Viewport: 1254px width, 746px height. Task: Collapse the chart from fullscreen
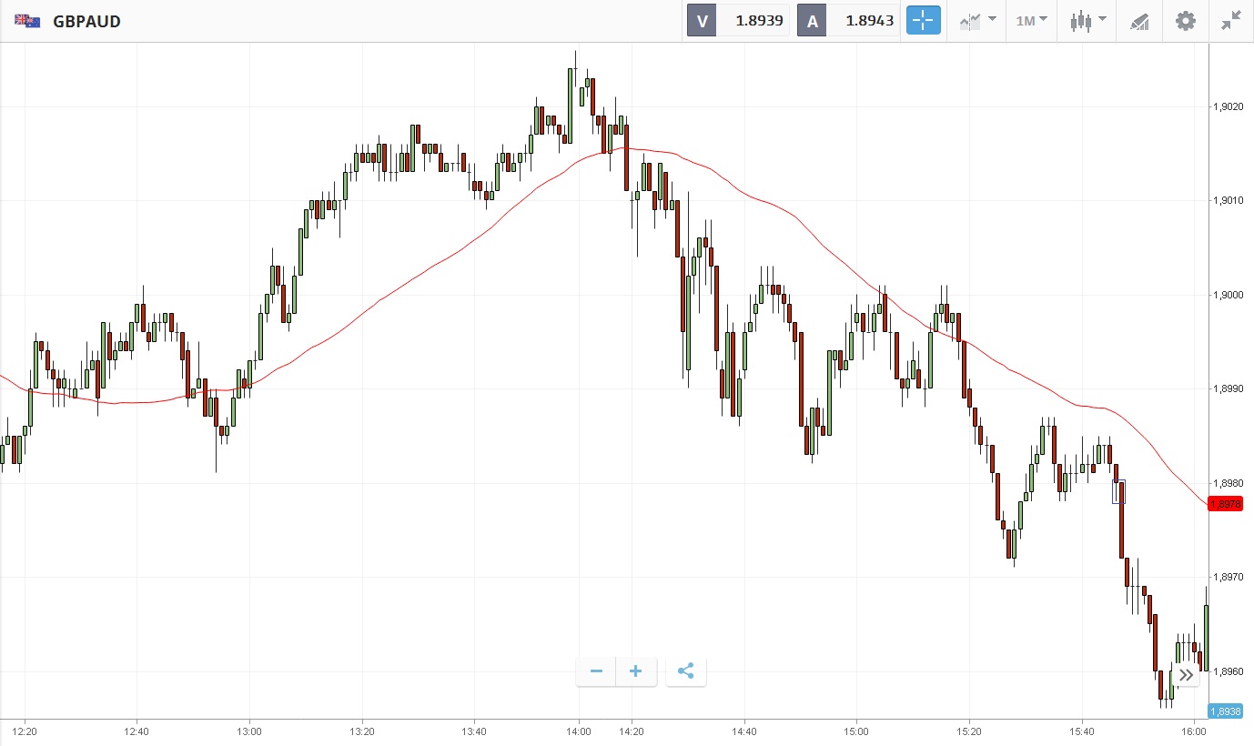[x=1231, y=20]
